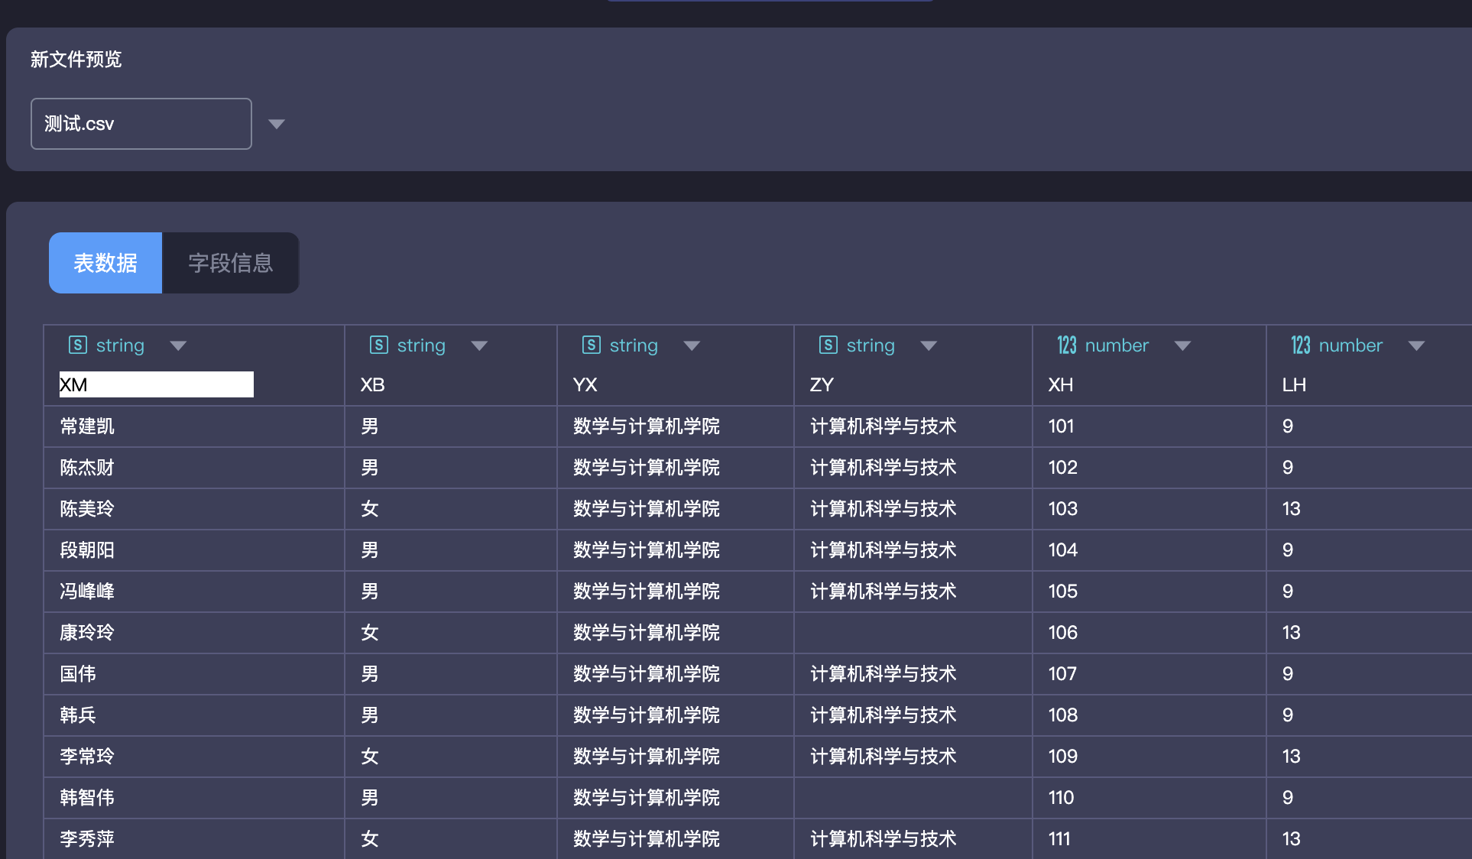Click the XH value 105
Image resolution: width=1472 pixels, height=859 pixels.
(1062, 592)
